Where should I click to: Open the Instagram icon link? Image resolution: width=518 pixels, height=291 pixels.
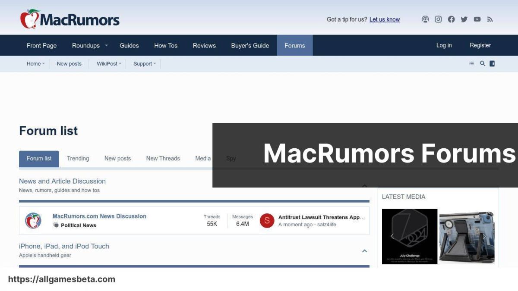coord(438,19)
